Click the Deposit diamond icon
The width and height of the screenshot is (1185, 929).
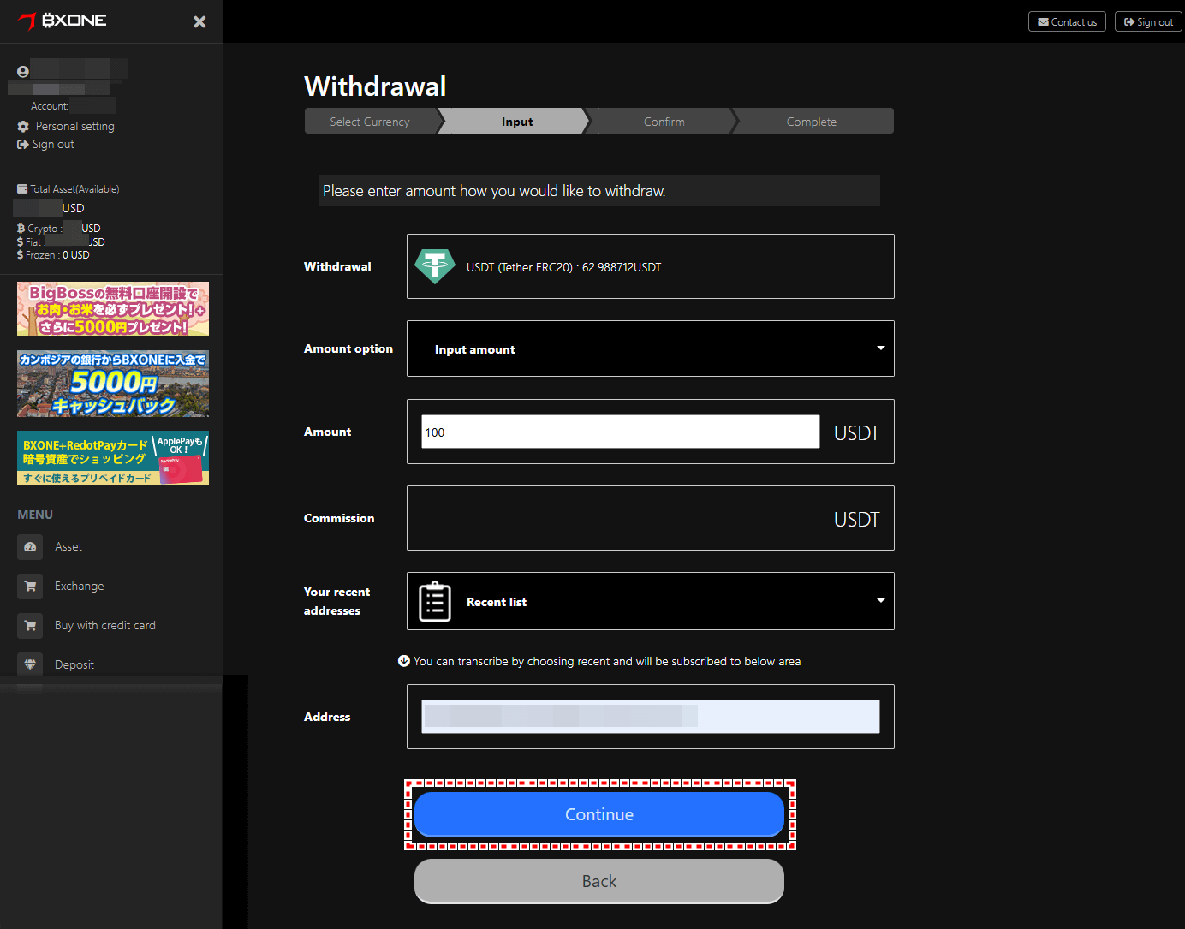(30, 664)
